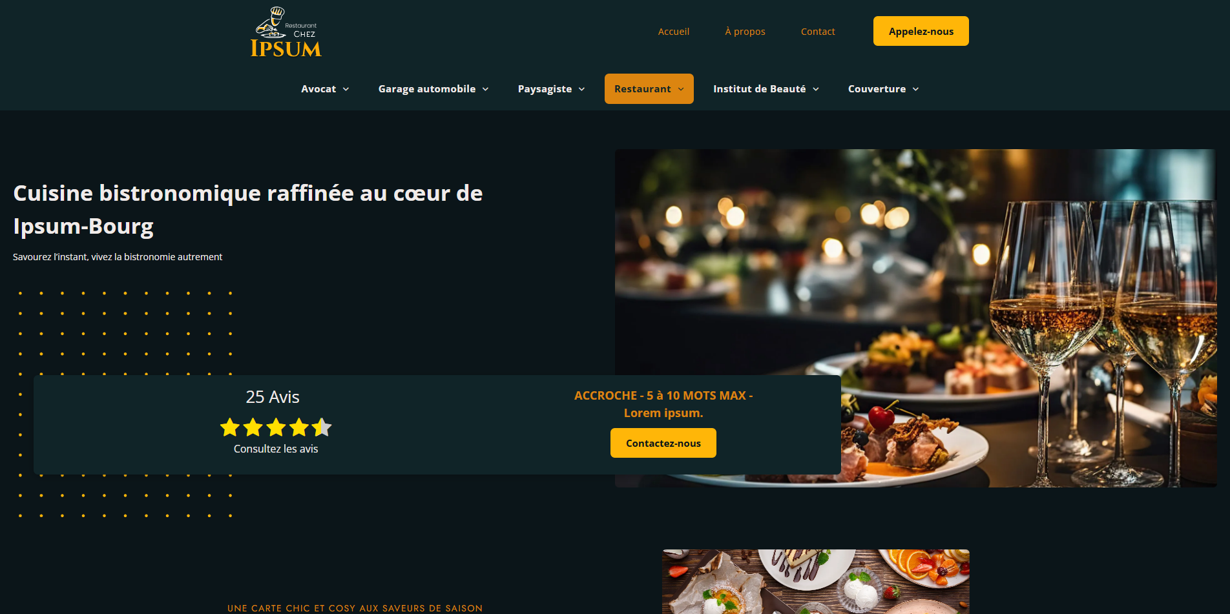
Task: Open the À propos link
Action: [745, 31]
